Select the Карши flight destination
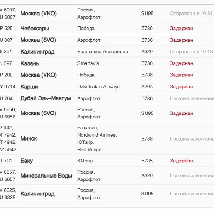Viewport: 214px width, 214px height. [x=29, y=87]
